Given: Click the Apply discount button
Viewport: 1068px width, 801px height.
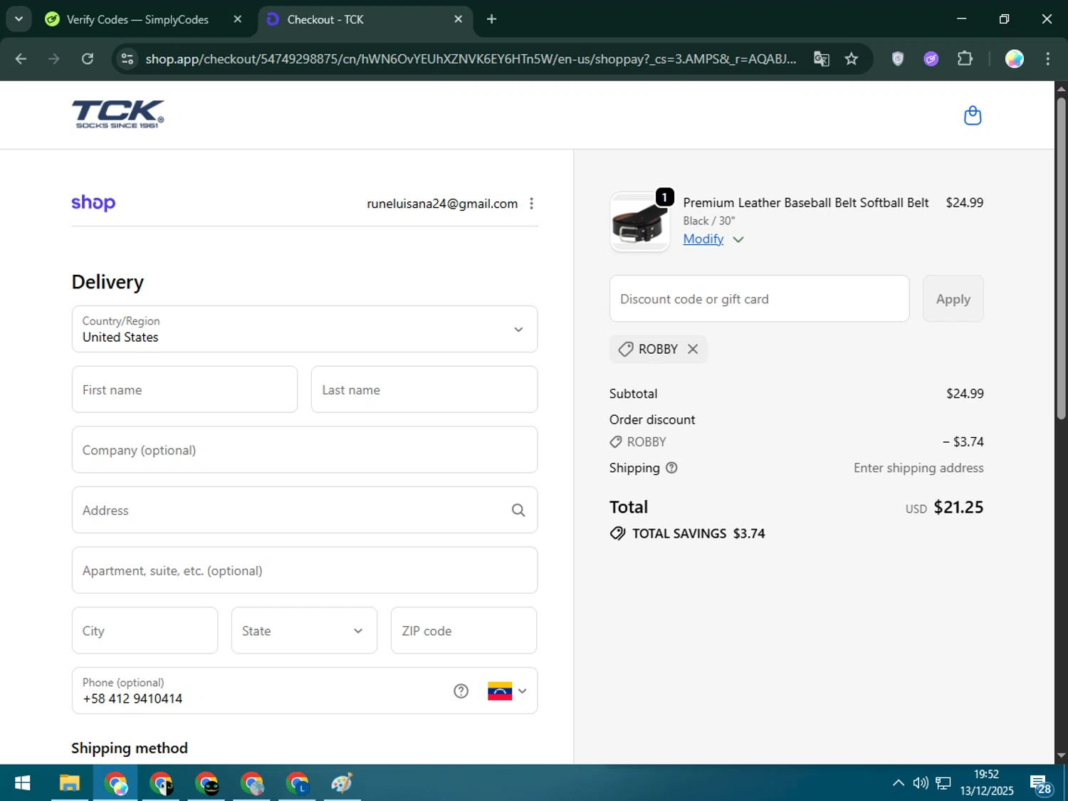Looking at the screenshot, I should [953, 299].
